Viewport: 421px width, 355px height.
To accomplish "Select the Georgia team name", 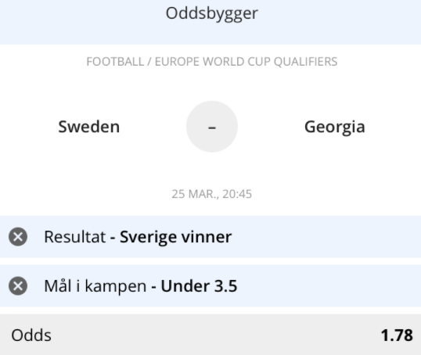I will (335, 127).
